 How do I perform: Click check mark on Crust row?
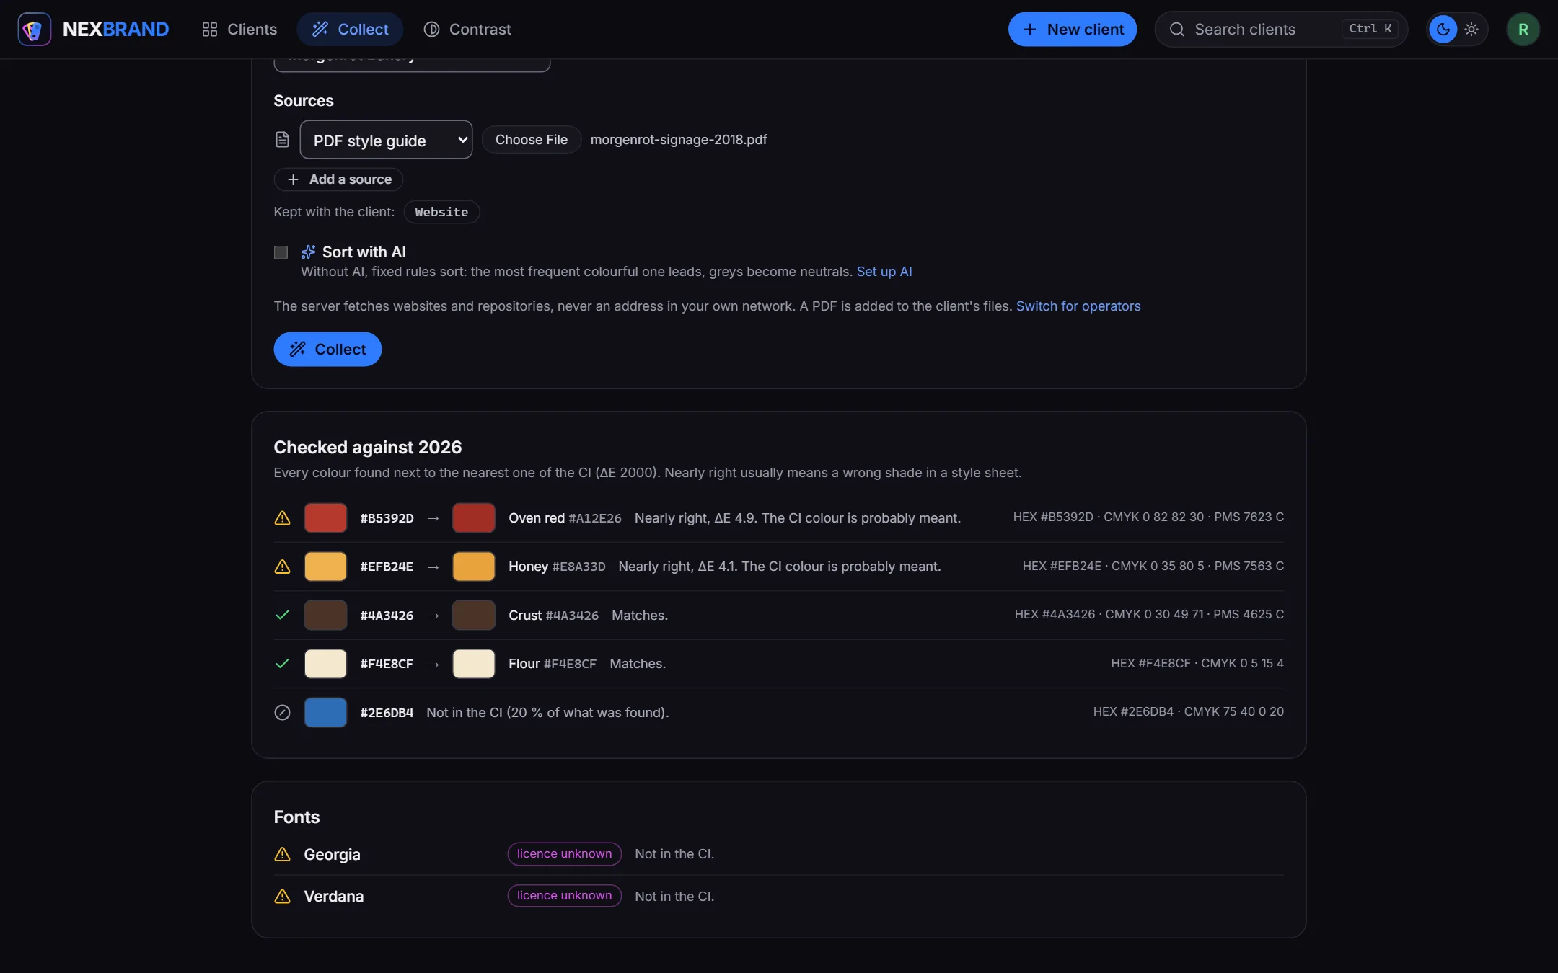[282, 615]
